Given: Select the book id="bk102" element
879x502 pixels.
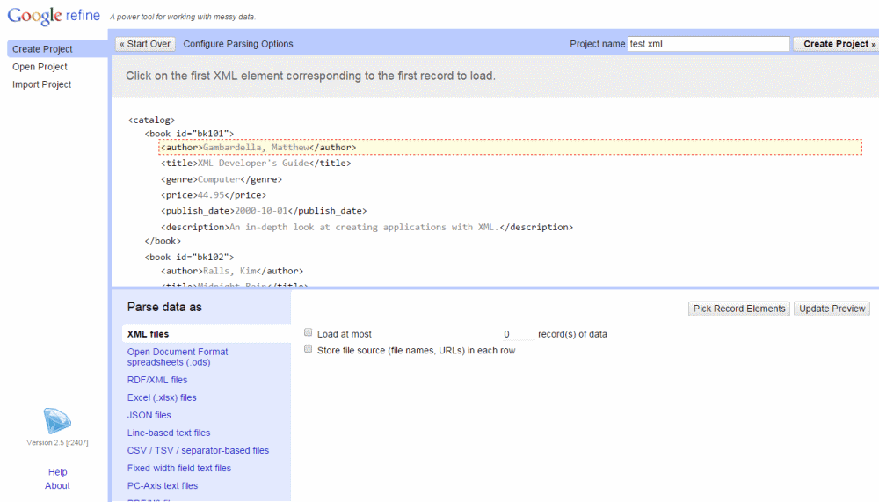Looking at the screenshot, I should tap(190, 257).
